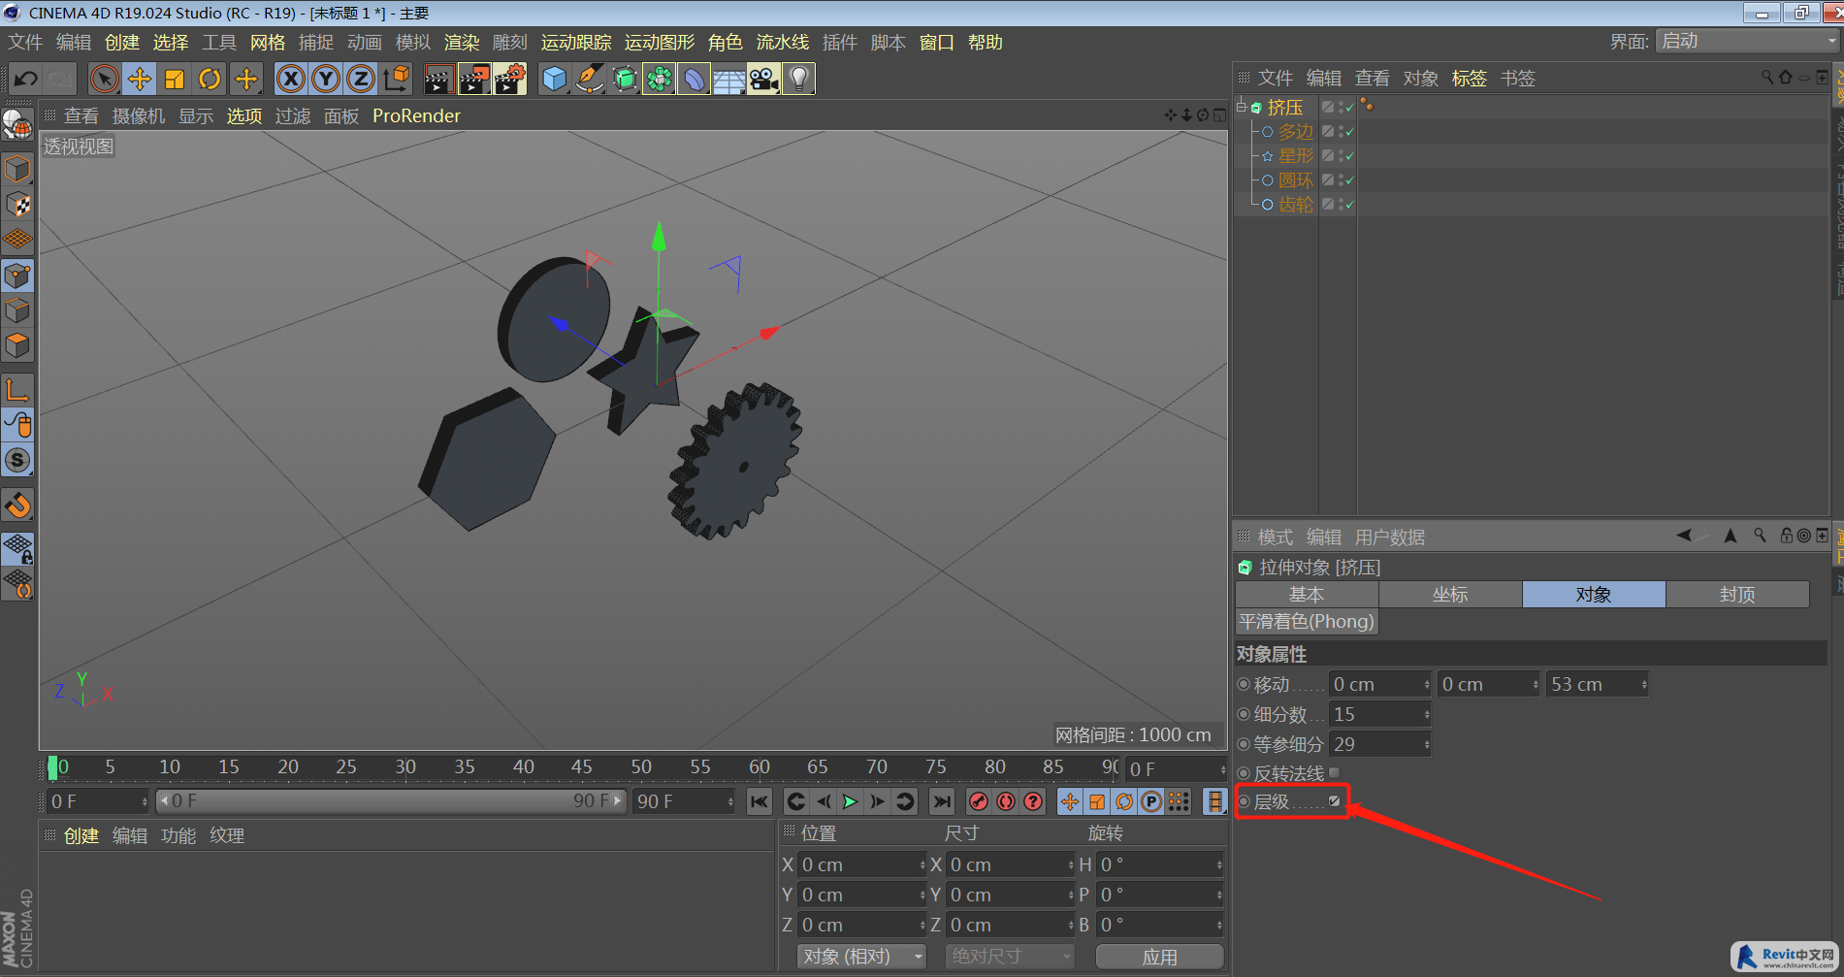Viewport: 1844px width, 977px height.
Task: Toggle the green check for 挤压
Action: (1349, 107)
